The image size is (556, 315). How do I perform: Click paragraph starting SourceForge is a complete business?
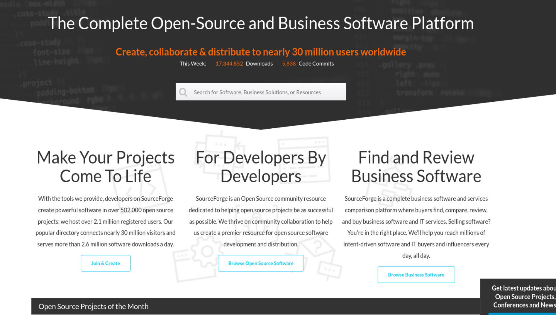click(x=416, y=227)
